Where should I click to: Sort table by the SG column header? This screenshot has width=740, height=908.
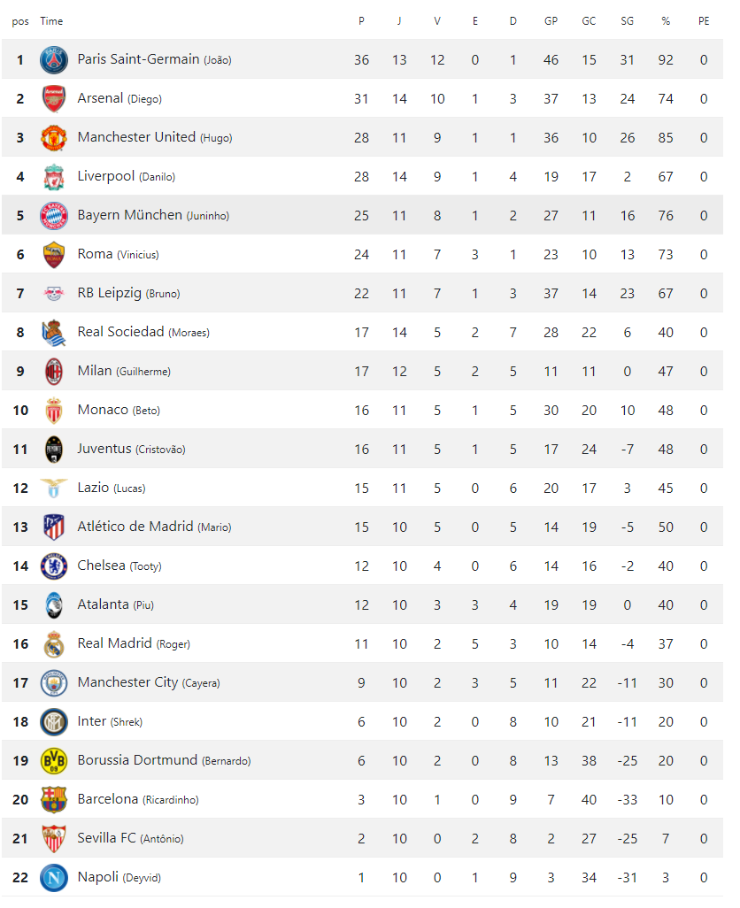click(627, 21)
